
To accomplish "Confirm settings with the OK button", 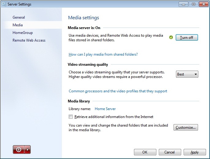I will click(145, 152).
